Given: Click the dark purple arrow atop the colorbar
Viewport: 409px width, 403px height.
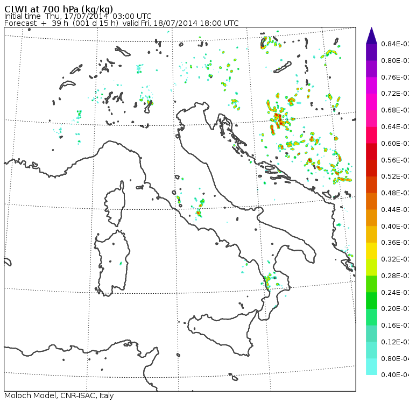Looking at the screenshot, I should [x=371, y=36].
